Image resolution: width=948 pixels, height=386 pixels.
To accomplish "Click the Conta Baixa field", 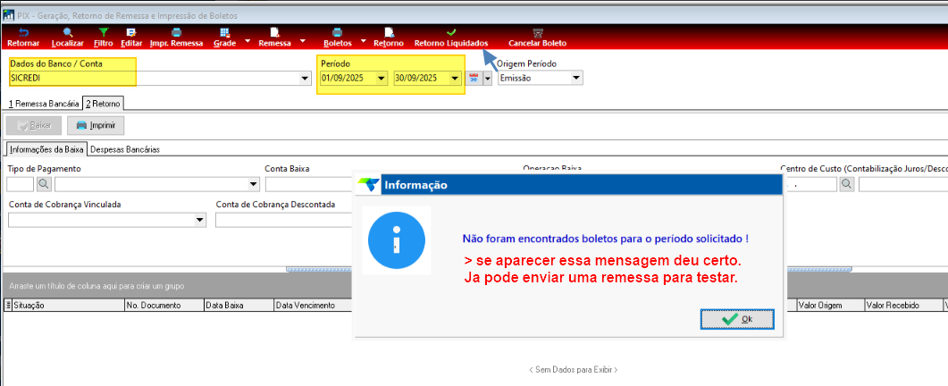I will [x=309, y=184].
